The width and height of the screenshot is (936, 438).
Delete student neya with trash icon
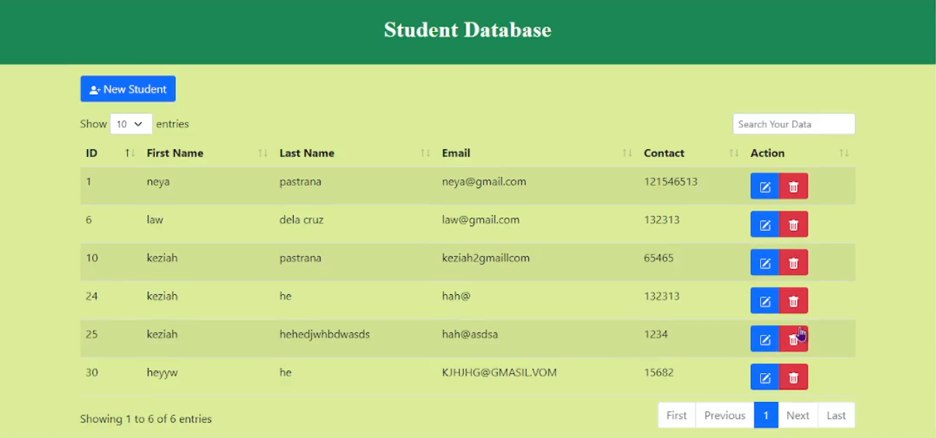click(794, 187)
